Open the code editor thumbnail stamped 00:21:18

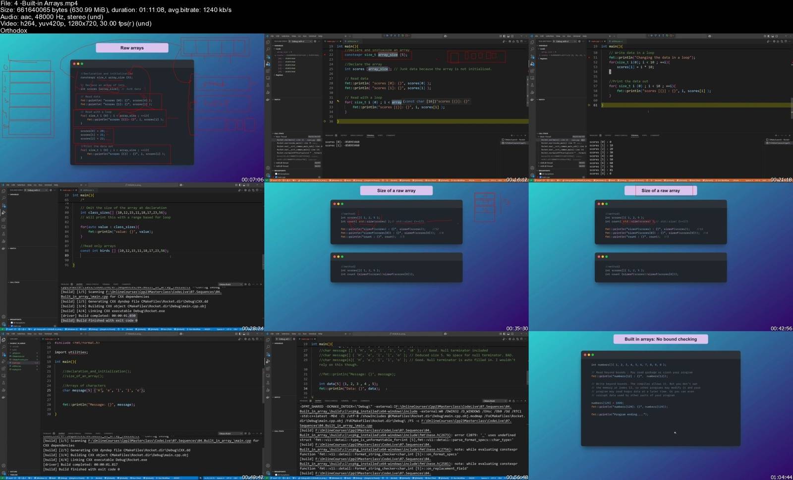tap(661, 108)
